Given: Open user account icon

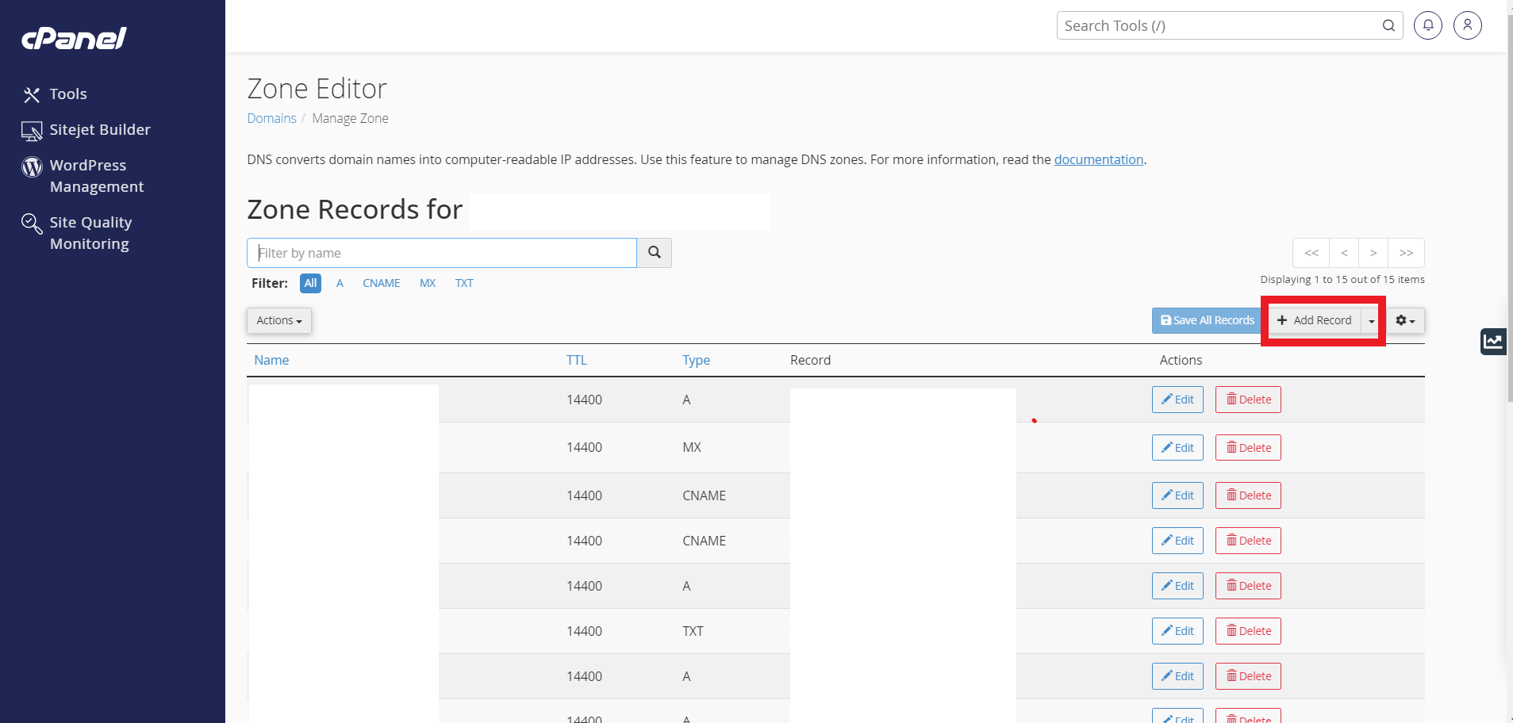Looking at the screenshot, I should 1468,25.
